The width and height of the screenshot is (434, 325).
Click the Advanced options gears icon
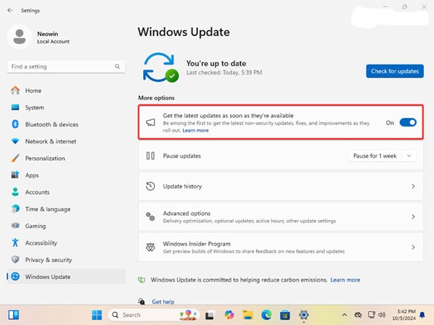[151, 217]
